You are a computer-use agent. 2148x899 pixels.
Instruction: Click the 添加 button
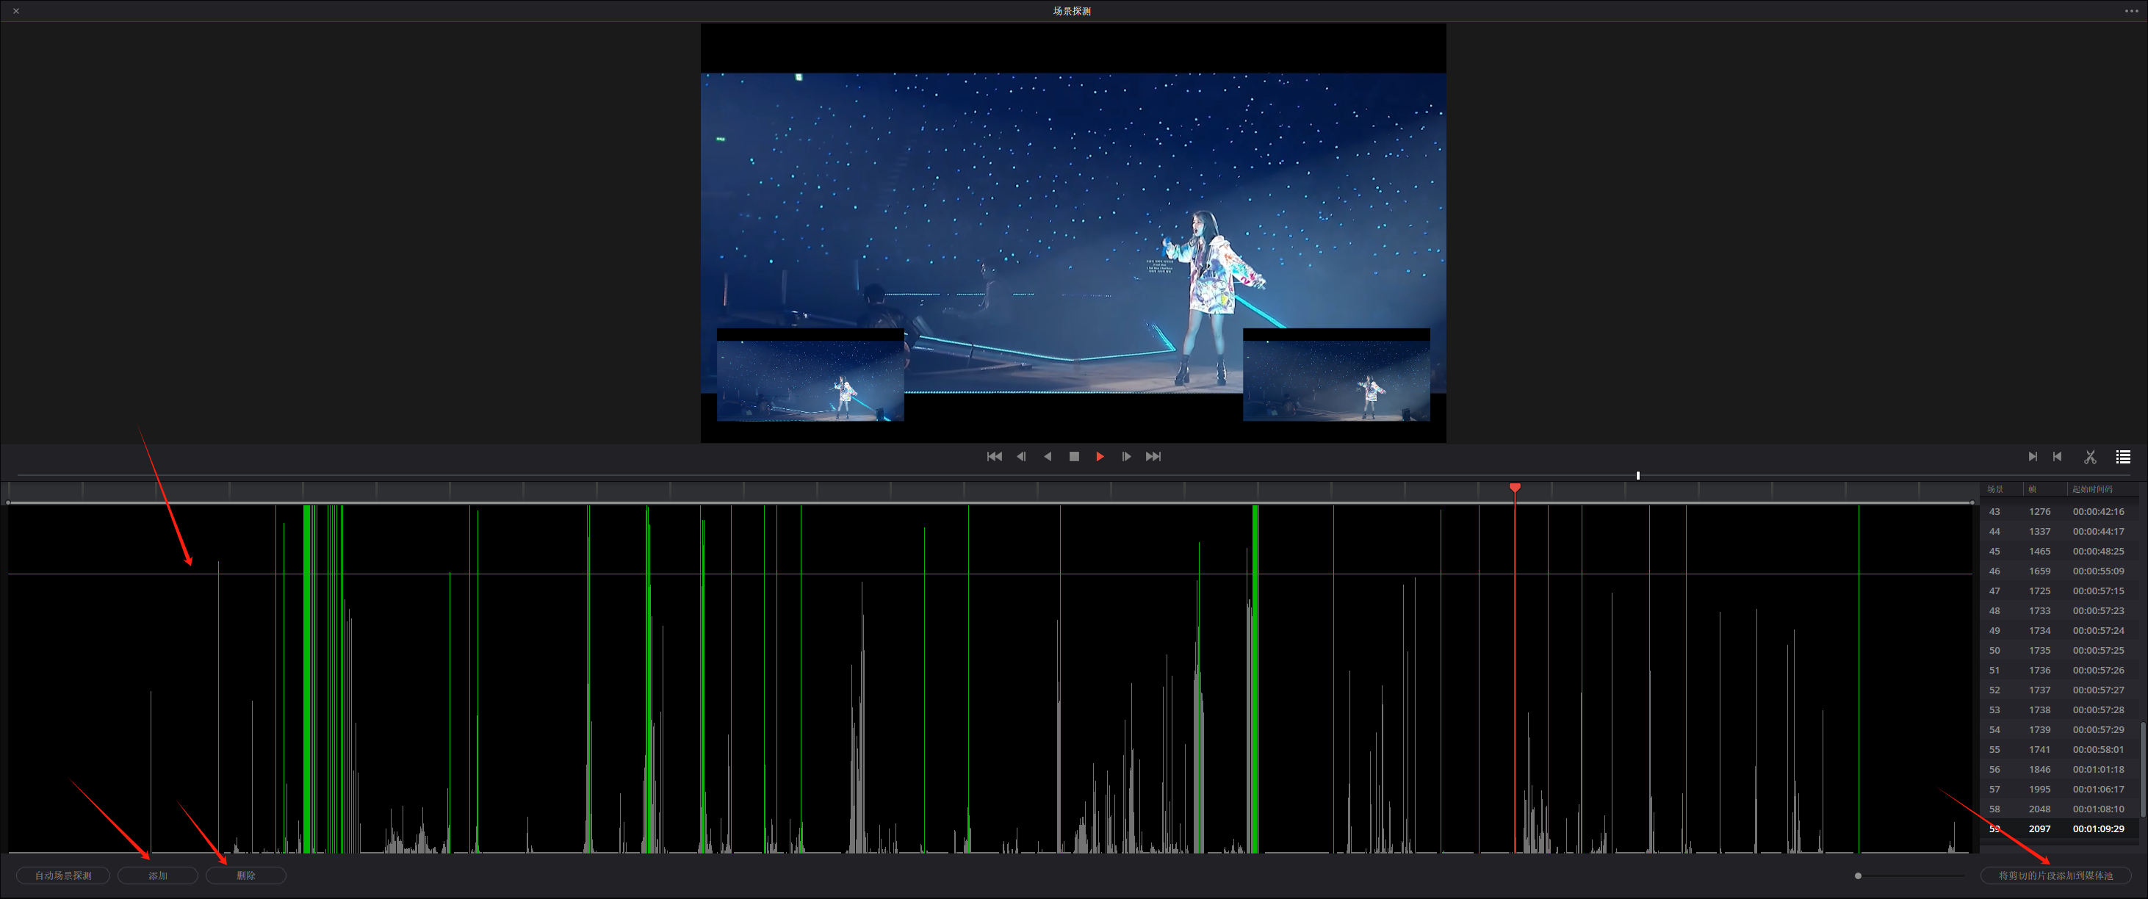coord(158,875)
